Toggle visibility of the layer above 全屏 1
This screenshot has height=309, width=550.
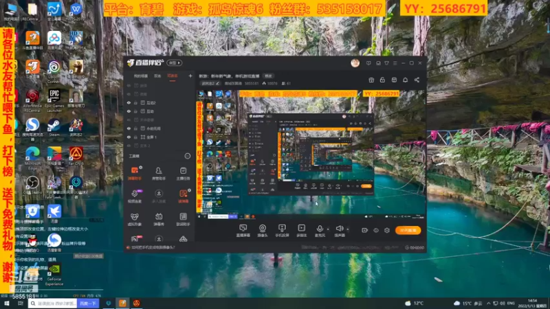[129, 128]
